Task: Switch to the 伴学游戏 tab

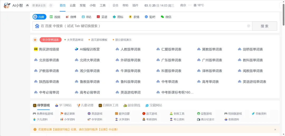Action: [41, 105]
